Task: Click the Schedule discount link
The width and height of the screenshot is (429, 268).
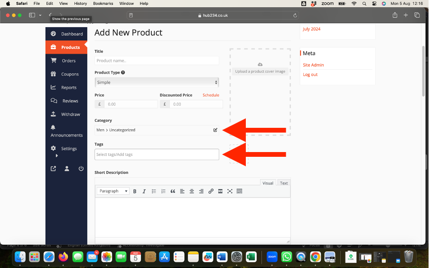Action: [211, 95]
